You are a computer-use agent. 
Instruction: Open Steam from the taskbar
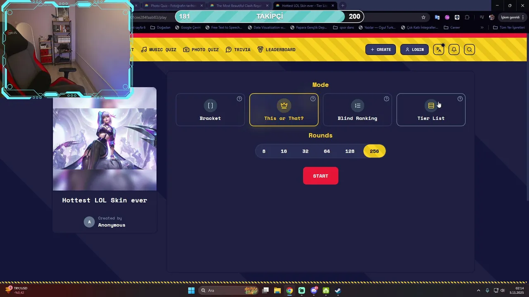coord(338,290)
